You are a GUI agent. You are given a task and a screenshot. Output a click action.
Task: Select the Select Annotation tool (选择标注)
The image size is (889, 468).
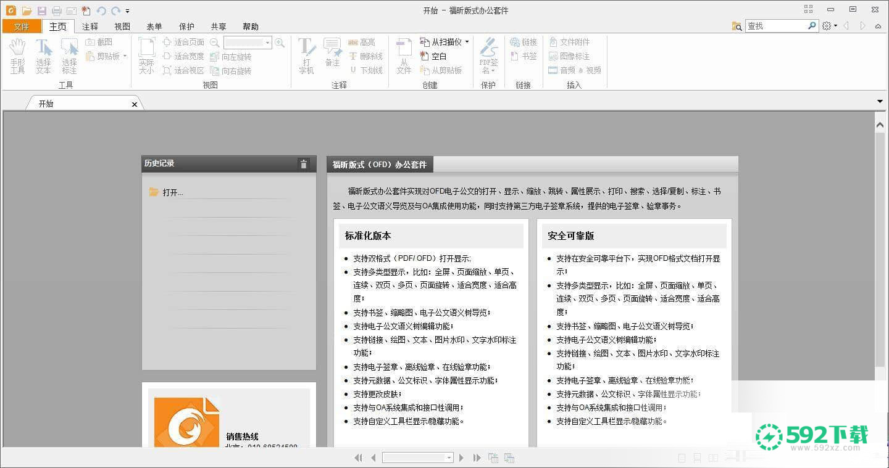[69, 56]
